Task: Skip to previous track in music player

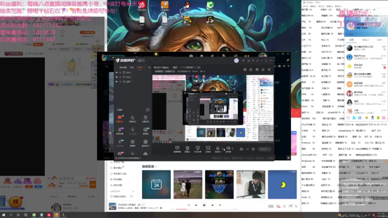Action: 196,205
